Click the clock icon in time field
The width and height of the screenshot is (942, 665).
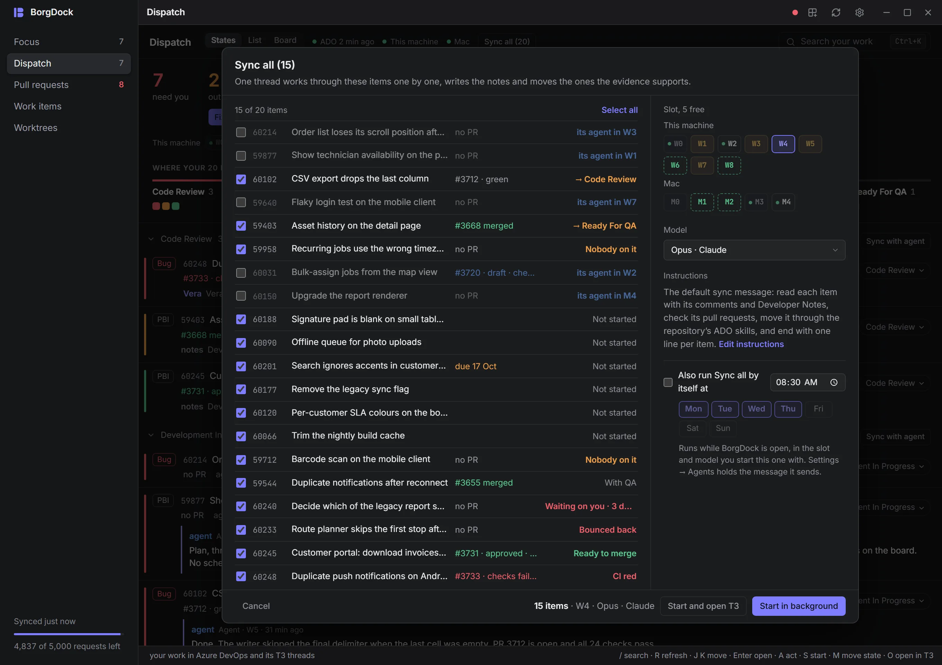tap(834, 382)
